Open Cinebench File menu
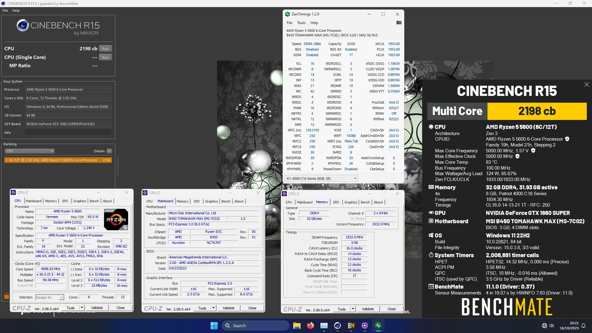 point(5,10)
